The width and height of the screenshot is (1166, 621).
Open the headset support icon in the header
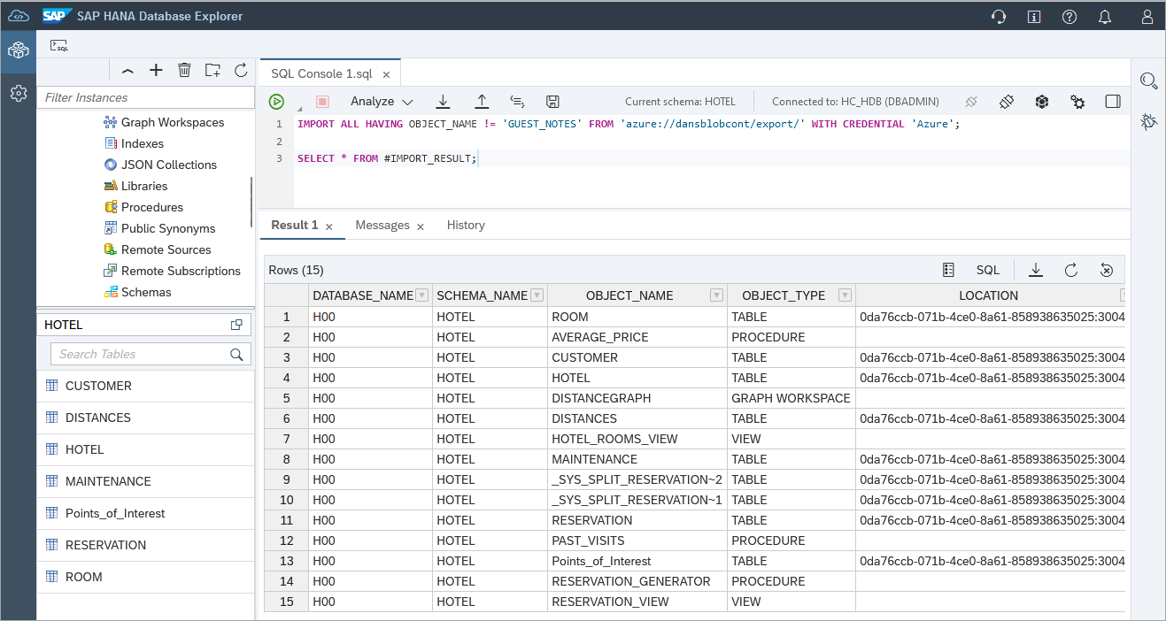[x=999, y=17]
